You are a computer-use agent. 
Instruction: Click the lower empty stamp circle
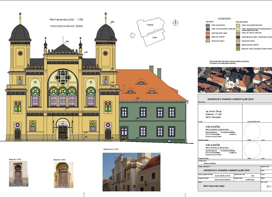tap(252, 150)
